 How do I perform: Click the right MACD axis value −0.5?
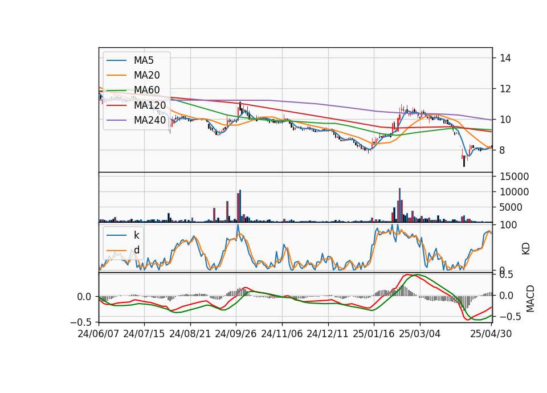511,317
